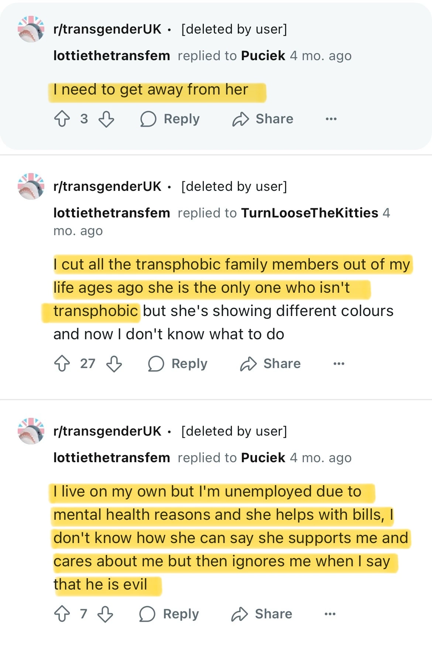Open the subreddit avatar on the first comment
The height and width of the screenshot is (649, 432).
[31, 29]
